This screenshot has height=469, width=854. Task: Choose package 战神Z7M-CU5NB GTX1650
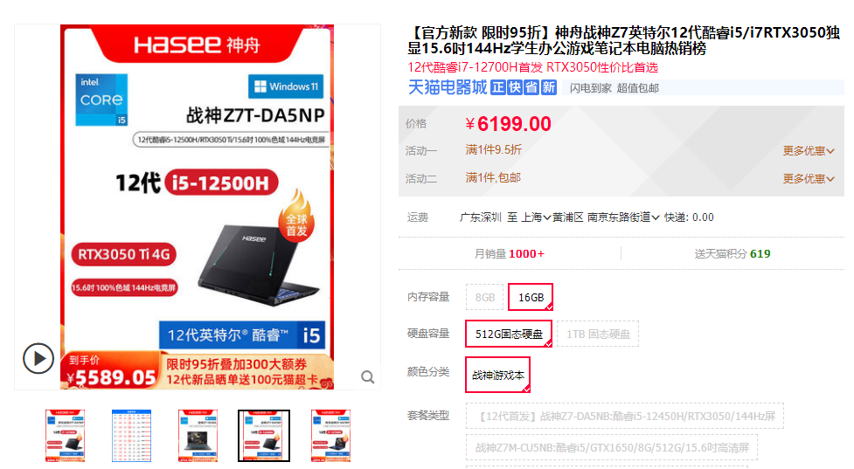pos(612,447)
